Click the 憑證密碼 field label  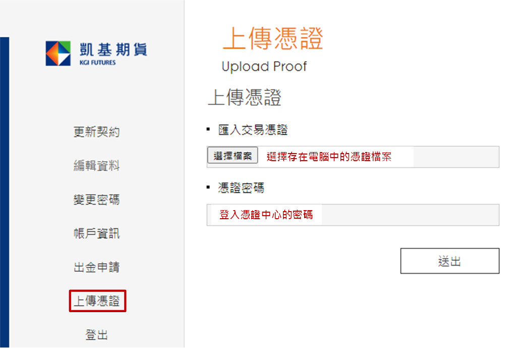click(241, 188)
